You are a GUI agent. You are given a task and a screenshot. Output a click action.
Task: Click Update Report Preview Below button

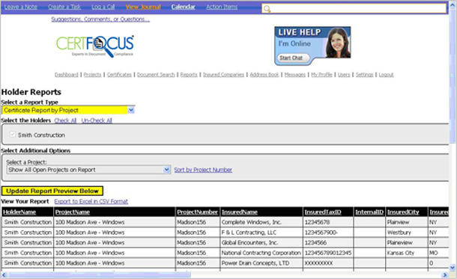pyautogui.click(x=52, y=191)
